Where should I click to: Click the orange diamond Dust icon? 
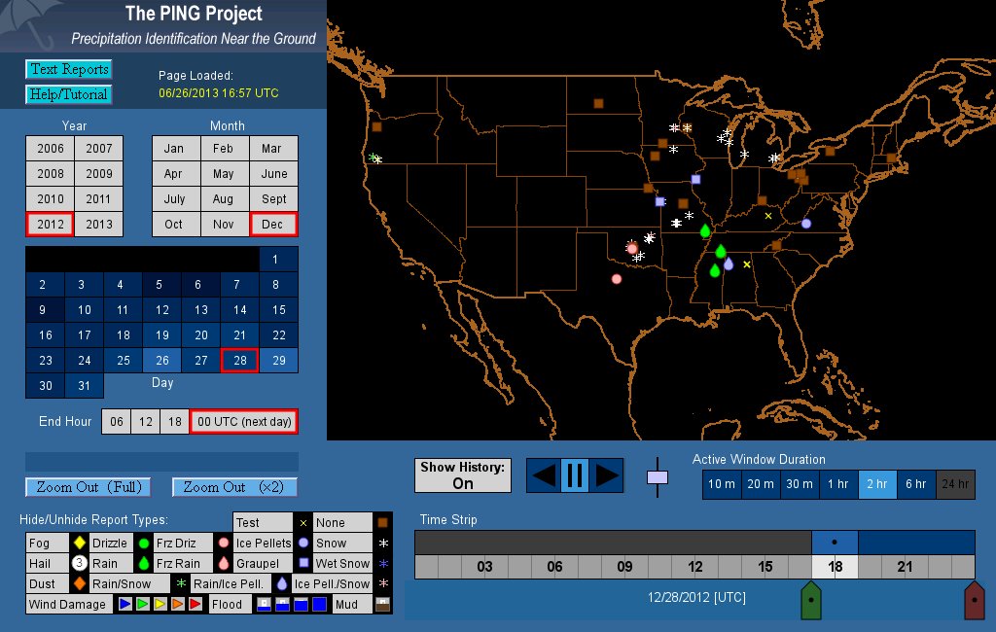pyautogui.click(x=79, y=584)
